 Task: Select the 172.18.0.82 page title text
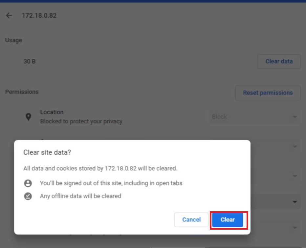[39, 16]
